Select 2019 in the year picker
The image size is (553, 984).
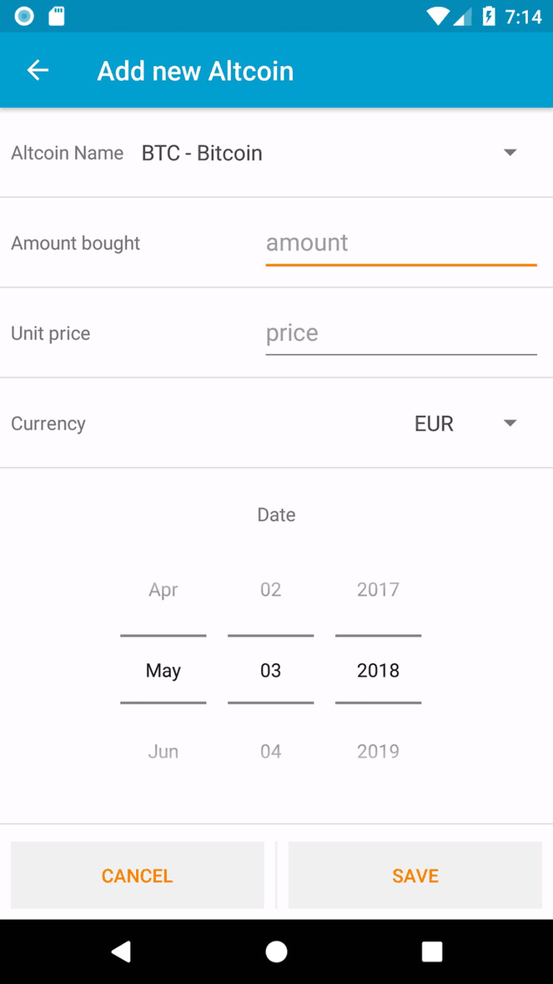378,751
